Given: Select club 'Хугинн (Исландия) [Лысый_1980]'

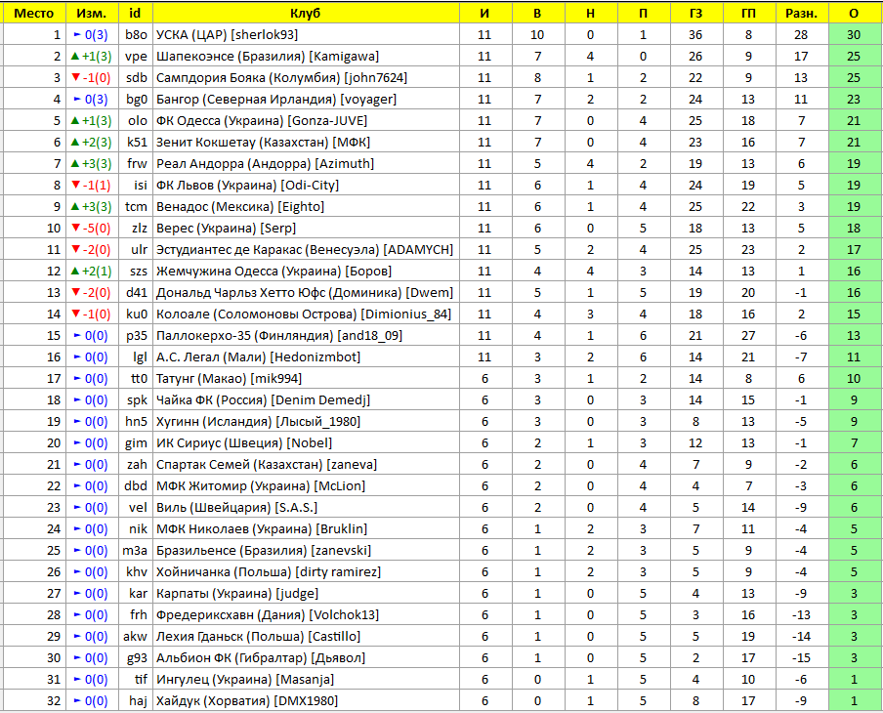Looking at the screenshot, I should 259,421.
